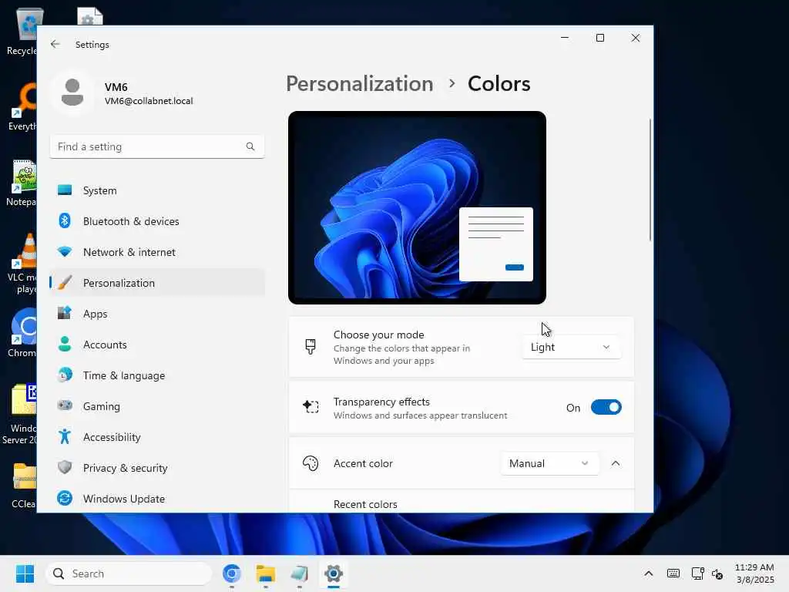
Task: Collapse the Accent color section chevron
Action: pos(616,463)
